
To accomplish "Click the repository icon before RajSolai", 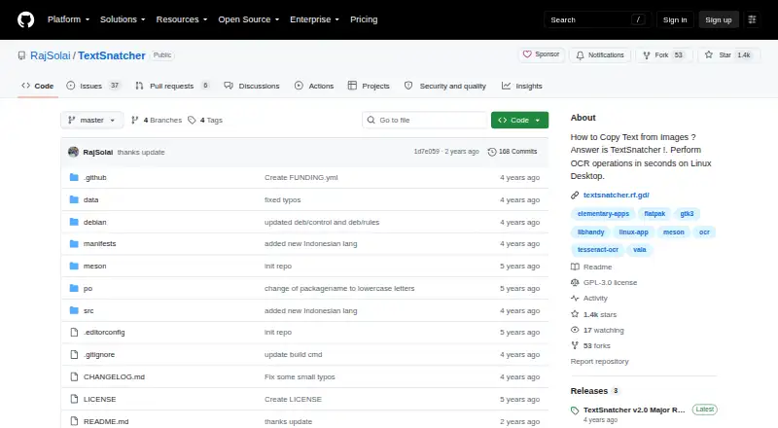I will coord(21,55).
